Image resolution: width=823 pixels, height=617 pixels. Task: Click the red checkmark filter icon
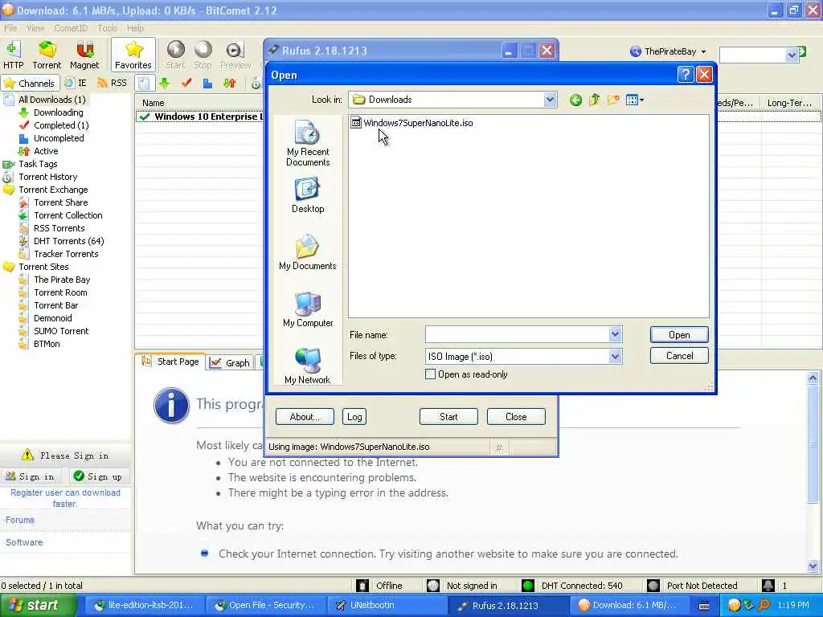tap(186, 83)
